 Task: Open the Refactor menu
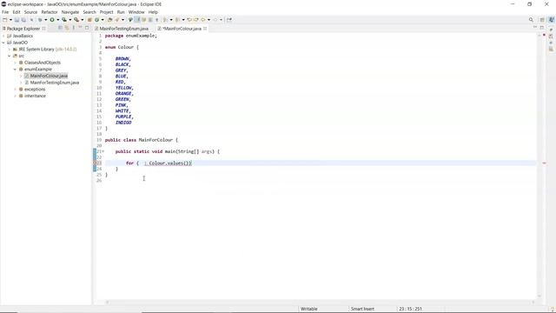[x=50, y=12]
